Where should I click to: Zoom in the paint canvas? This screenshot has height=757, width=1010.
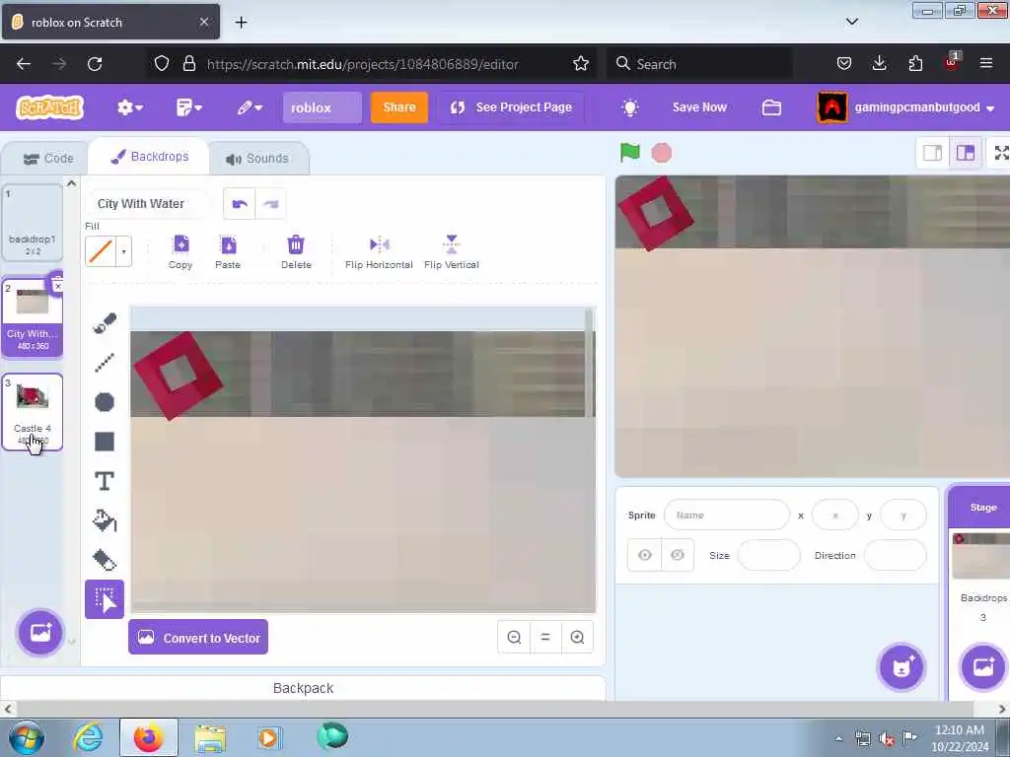click(x=577, y=638)
